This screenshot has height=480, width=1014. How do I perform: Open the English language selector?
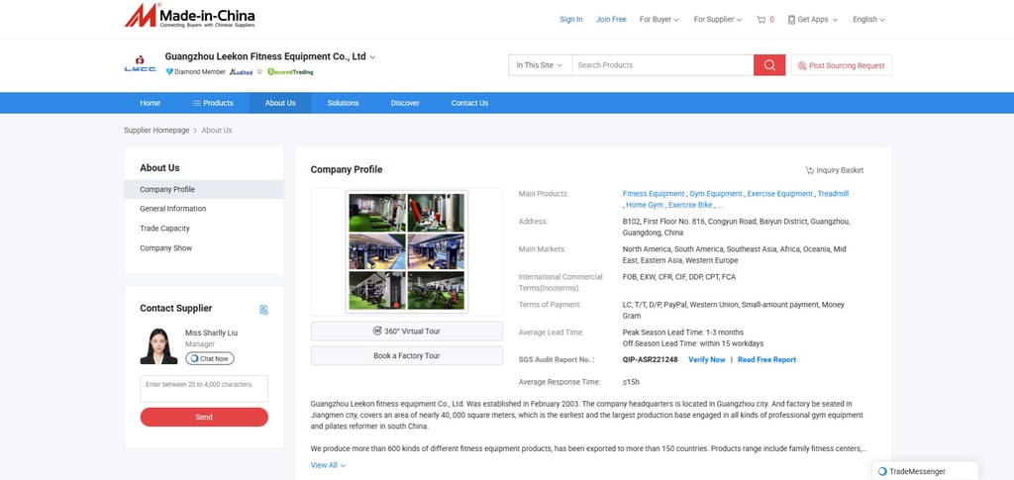coord(868,20)
